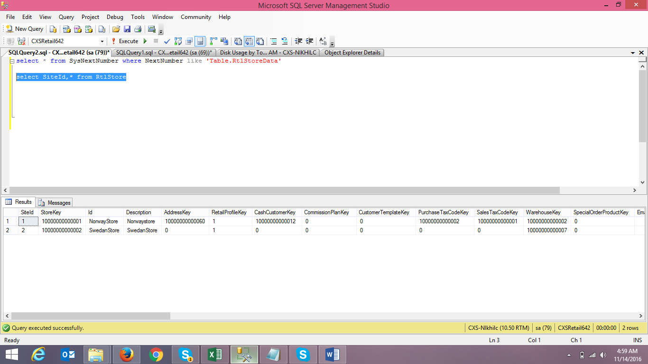The image size is (648, 364).
Task: Select row header 2 in results grid
Action: point(10,230)
